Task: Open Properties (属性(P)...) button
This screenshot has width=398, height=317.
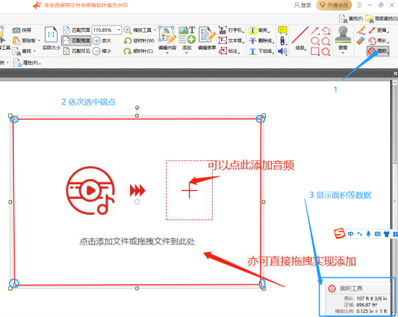Action: (x=27, y=63)
